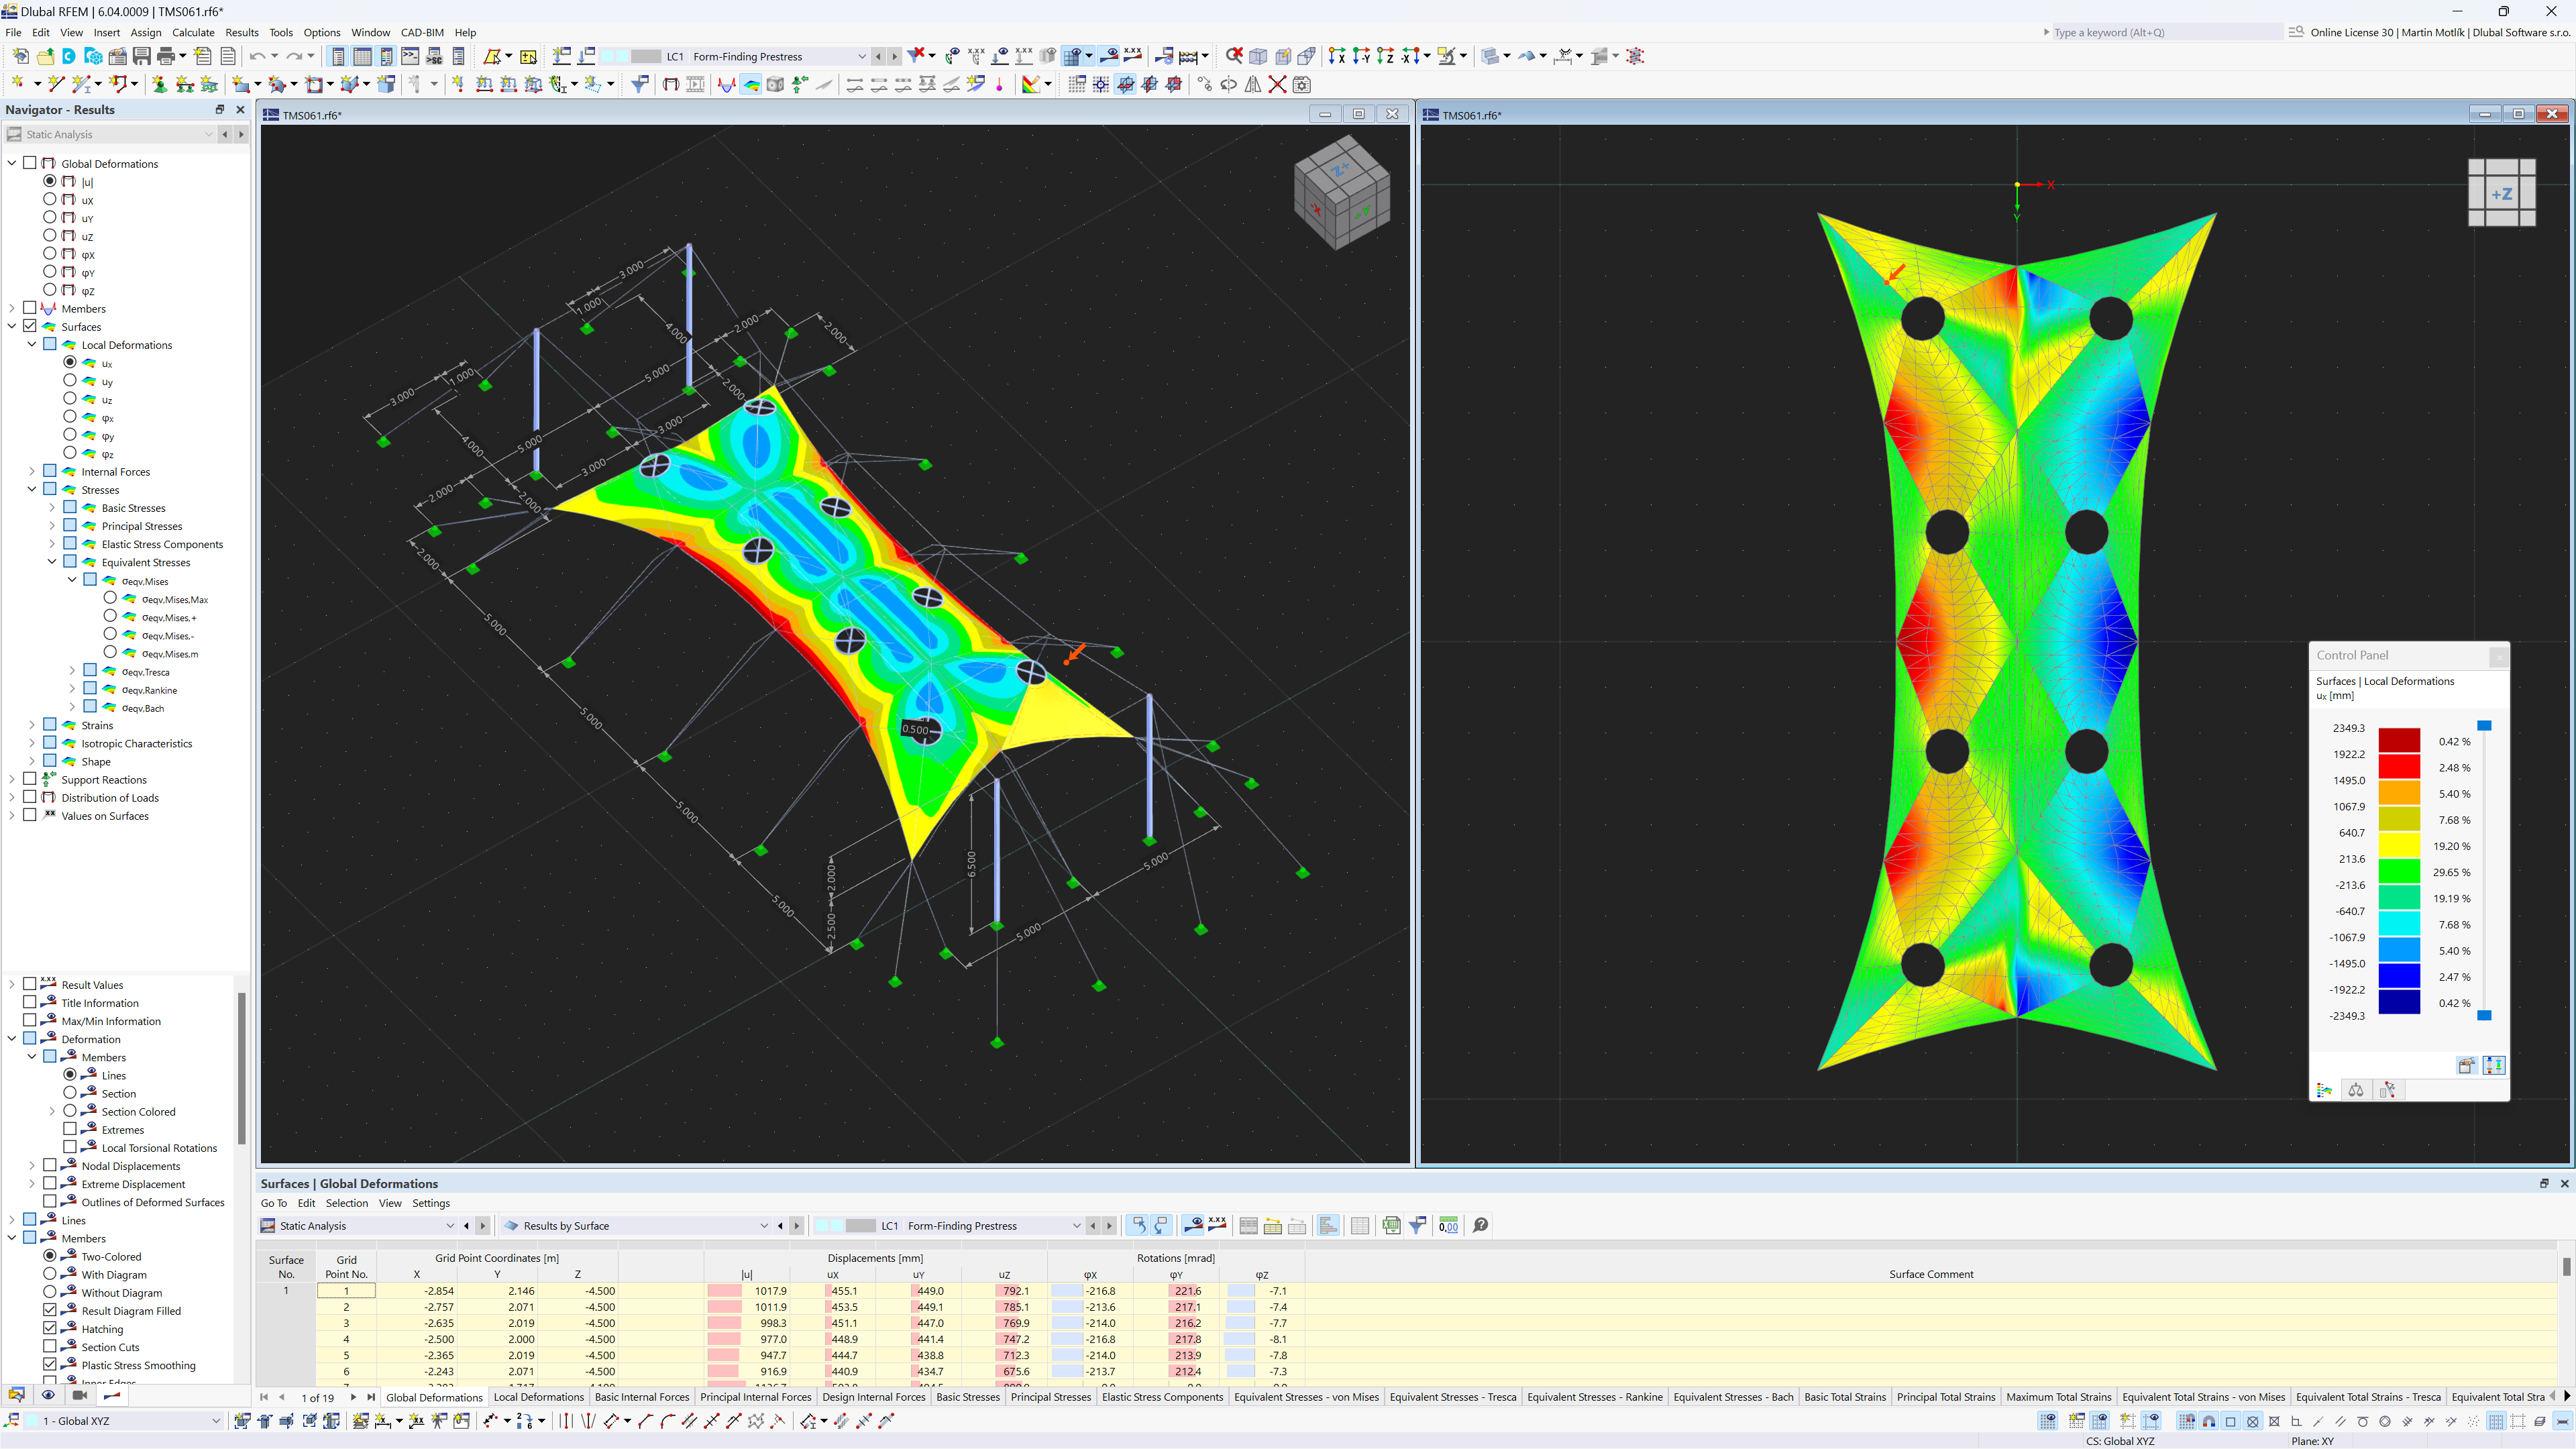Viewport: 2576px width, 1449px height.
Task: Switch to the Principal Stresses table tab
Action: coord(1050,1396)
